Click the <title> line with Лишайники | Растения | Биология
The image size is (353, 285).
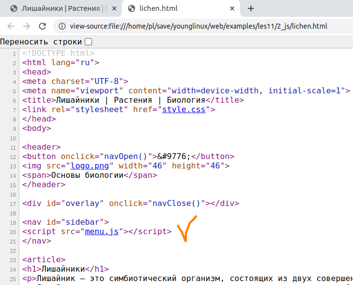click(x=133, y=100)
